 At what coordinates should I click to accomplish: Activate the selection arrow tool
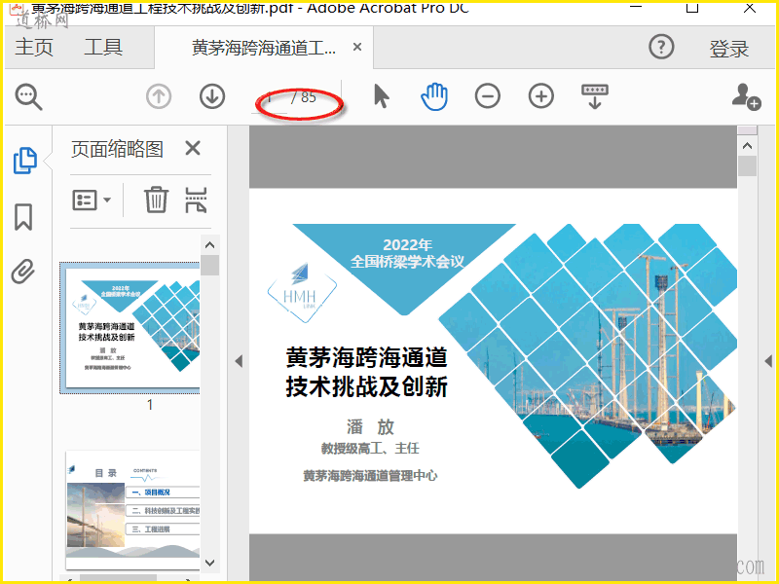pyautogui.click(x=381, y=95)
